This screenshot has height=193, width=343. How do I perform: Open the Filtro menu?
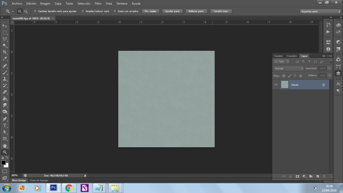tap(98, 3)
